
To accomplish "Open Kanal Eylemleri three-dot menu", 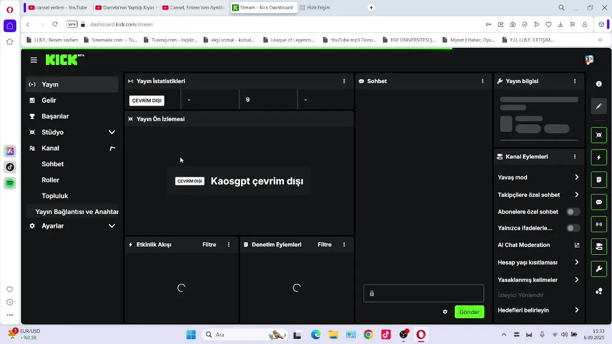I will pyautogui.click(x=575, y=157).
